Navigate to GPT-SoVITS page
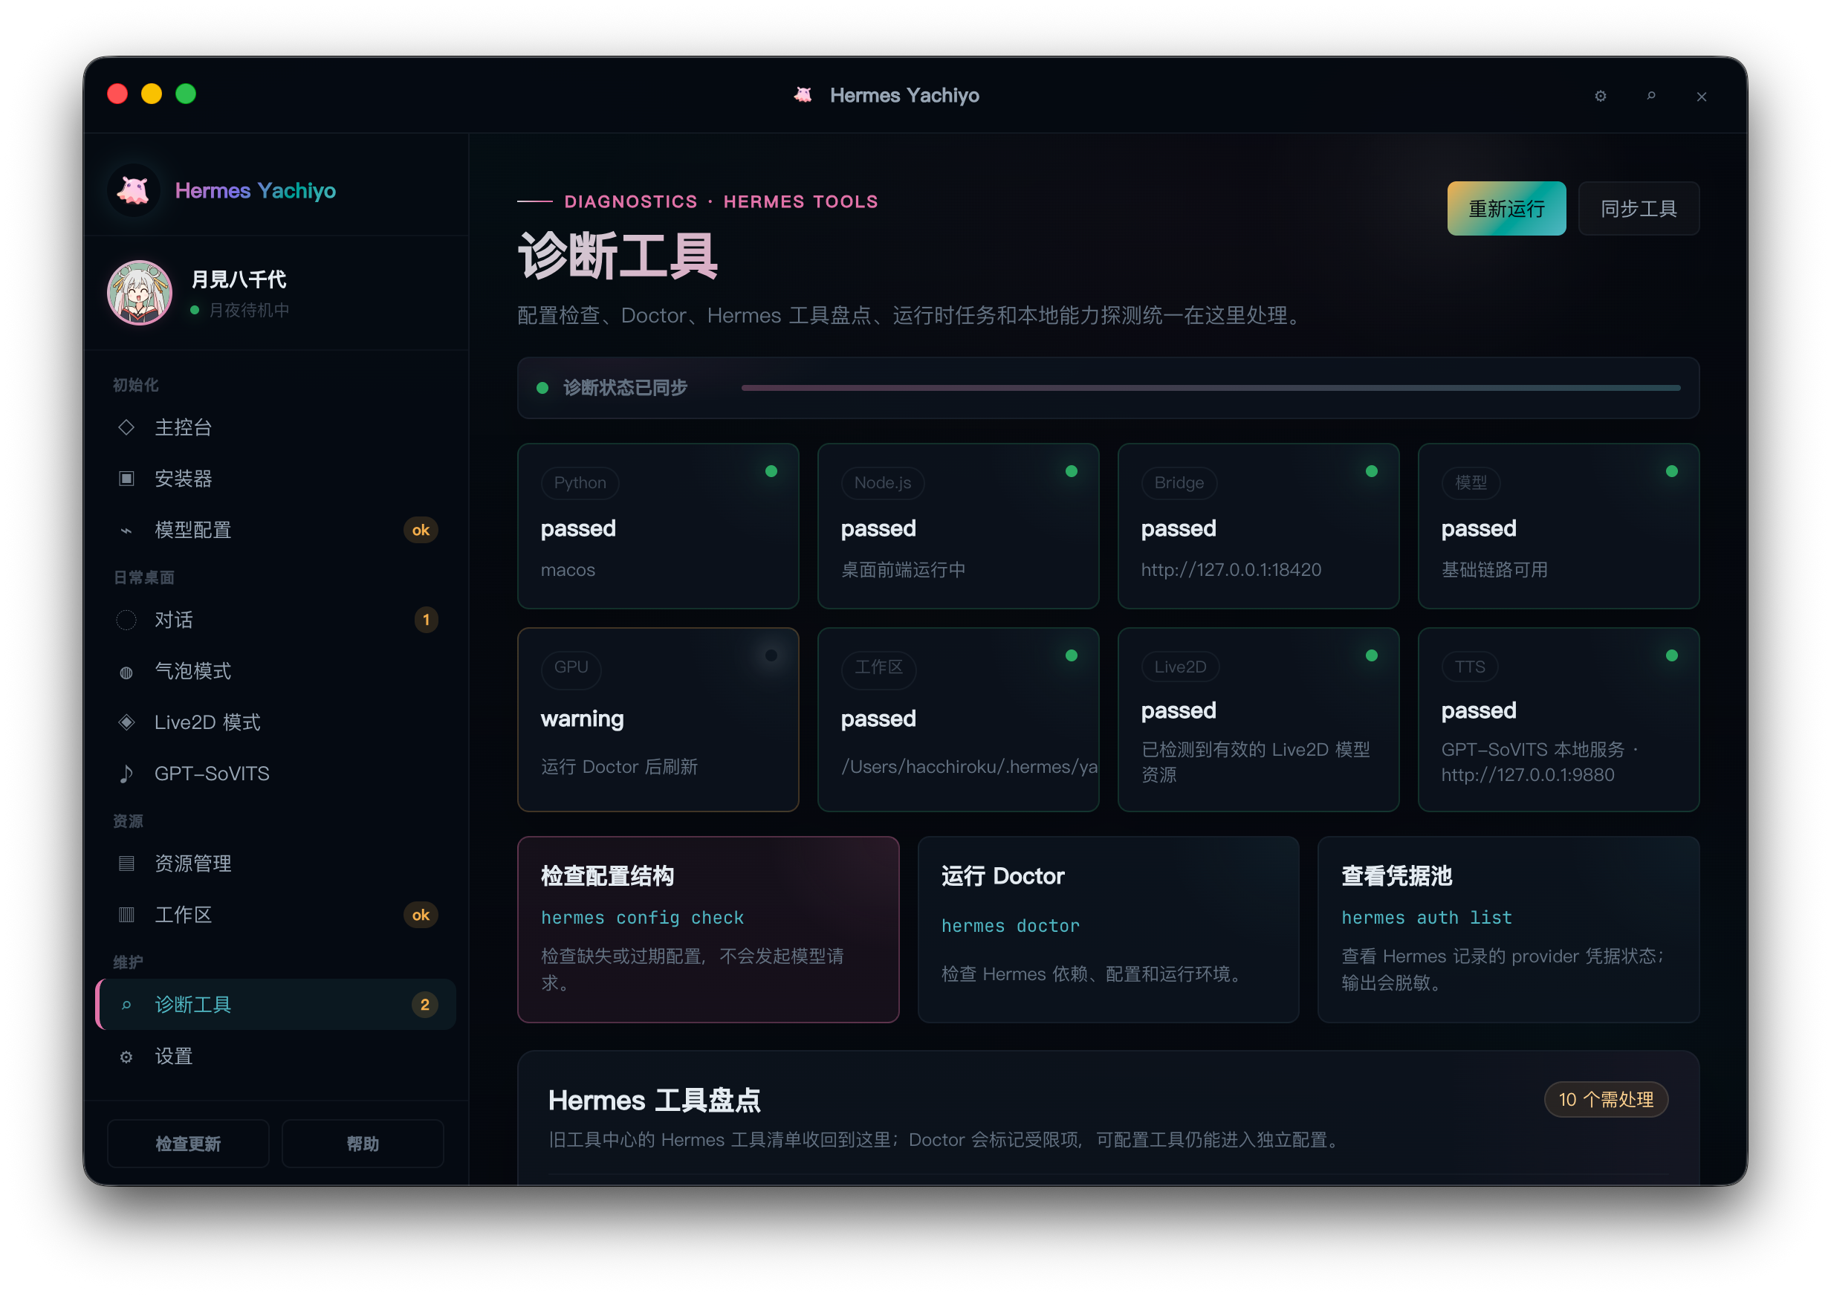 point(276,774)
